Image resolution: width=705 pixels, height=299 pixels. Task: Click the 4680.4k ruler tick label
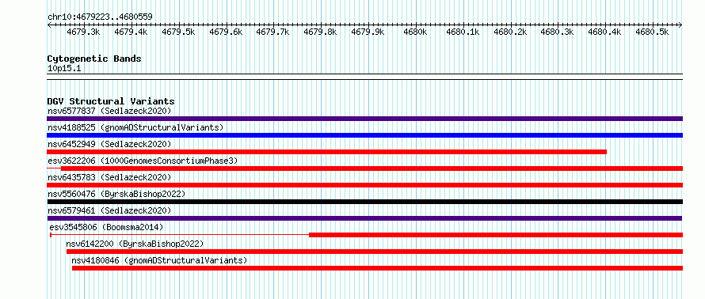(604, 32)
